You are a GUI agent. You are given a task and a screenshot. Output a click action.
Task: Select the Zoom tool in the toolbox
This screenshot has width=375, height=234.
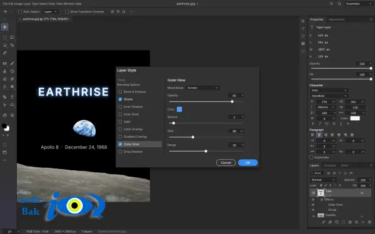coord(12,115)
